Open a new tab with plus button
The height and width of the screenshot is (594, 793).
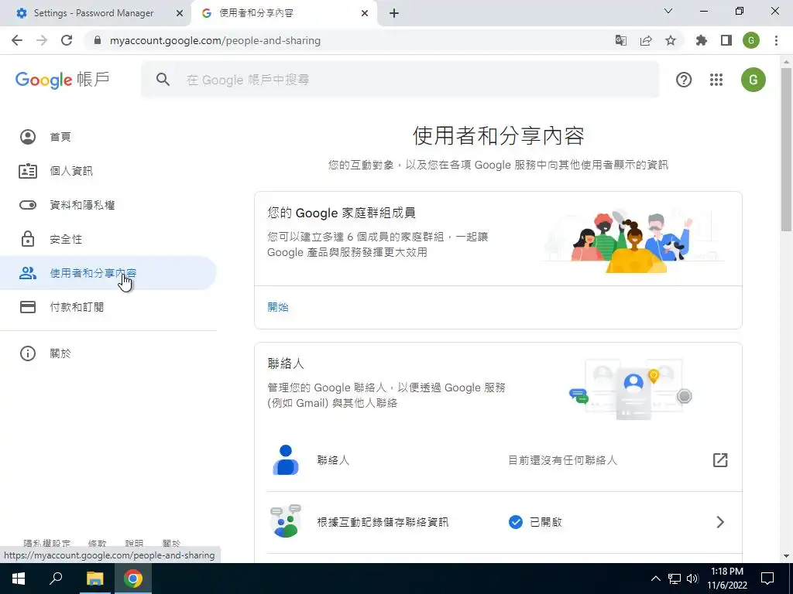tap(394, 13)
